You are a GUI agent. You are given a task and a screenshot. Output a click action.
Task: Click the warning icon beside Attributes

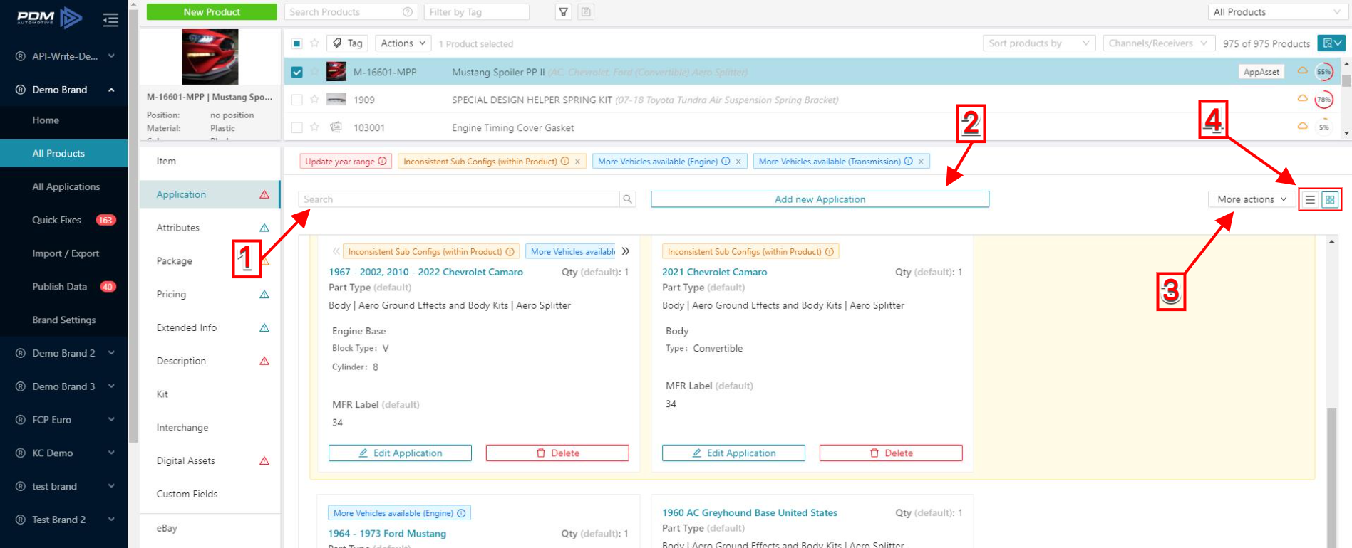(x=264, y=228)
